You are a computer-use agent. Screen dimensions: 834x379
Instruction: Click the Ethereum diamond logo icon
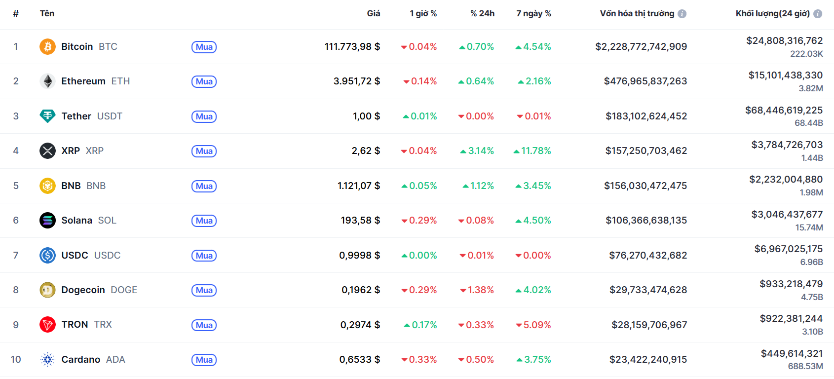coord(47,81)
